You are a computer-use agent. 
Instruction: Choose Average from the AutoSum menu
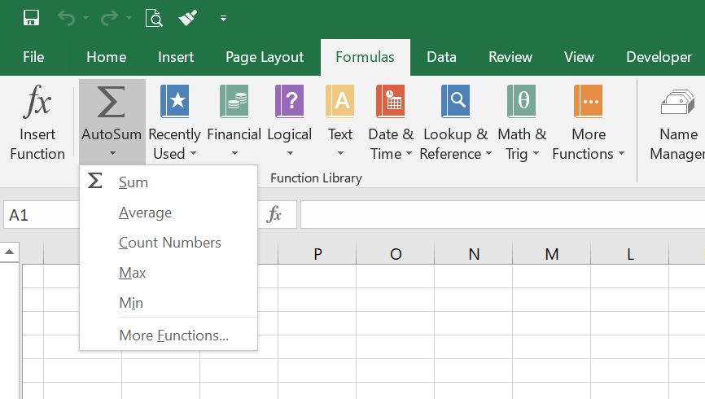pos(169,213)
